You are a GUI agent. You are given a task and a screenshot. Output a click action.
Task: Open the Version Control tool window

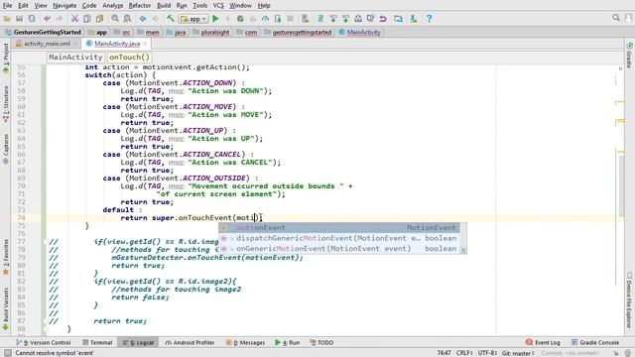44,342
